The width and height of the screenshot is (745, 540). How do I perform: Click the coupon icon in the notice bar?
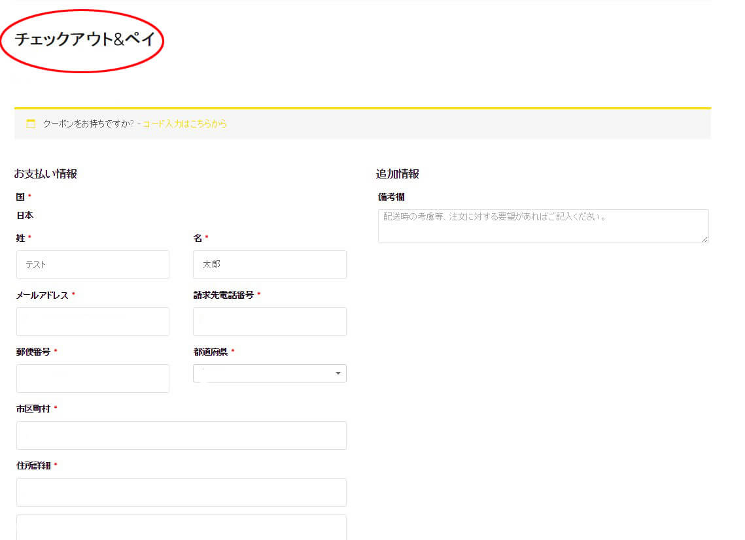(31, 124)
